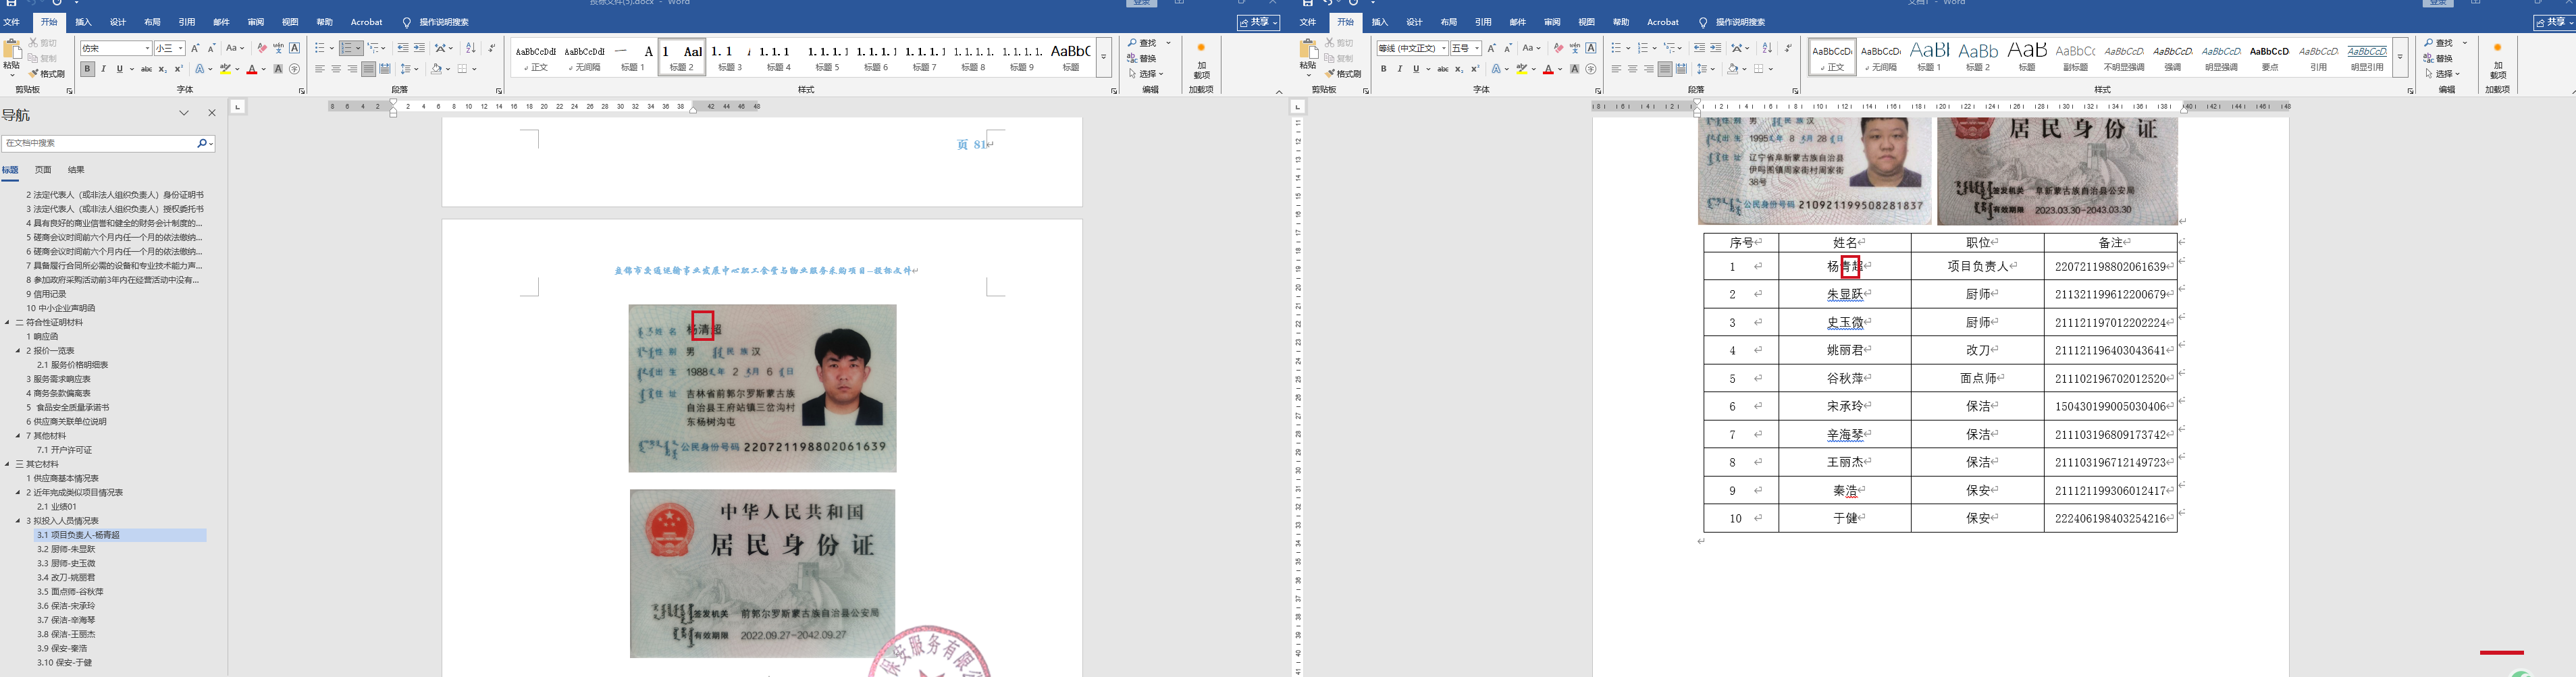Click 共享 button in left Word window

[1258, 22]
